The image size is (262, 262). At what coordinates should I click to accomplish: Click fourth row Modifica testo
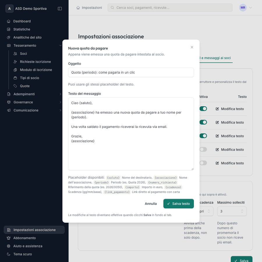230,150
